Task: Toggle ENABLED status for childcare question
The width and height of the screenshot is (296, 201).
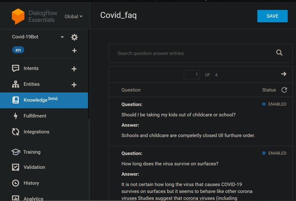Action: (x=274, y=104)
